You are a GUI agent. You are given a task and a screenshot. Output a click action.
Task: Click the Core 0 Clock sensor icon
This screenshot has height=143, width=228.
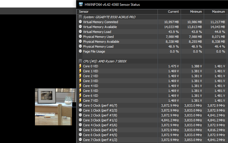[80, 105]
